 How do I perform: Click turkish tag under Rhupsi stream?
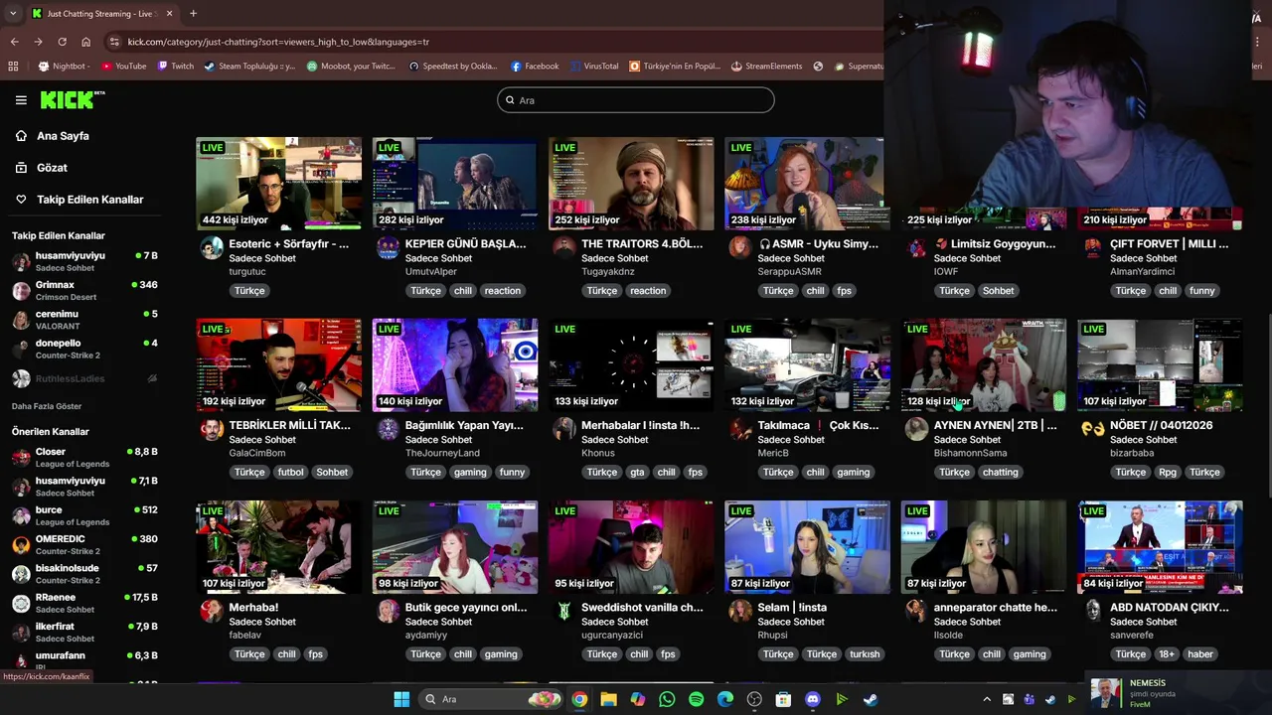tap(865, 654)
